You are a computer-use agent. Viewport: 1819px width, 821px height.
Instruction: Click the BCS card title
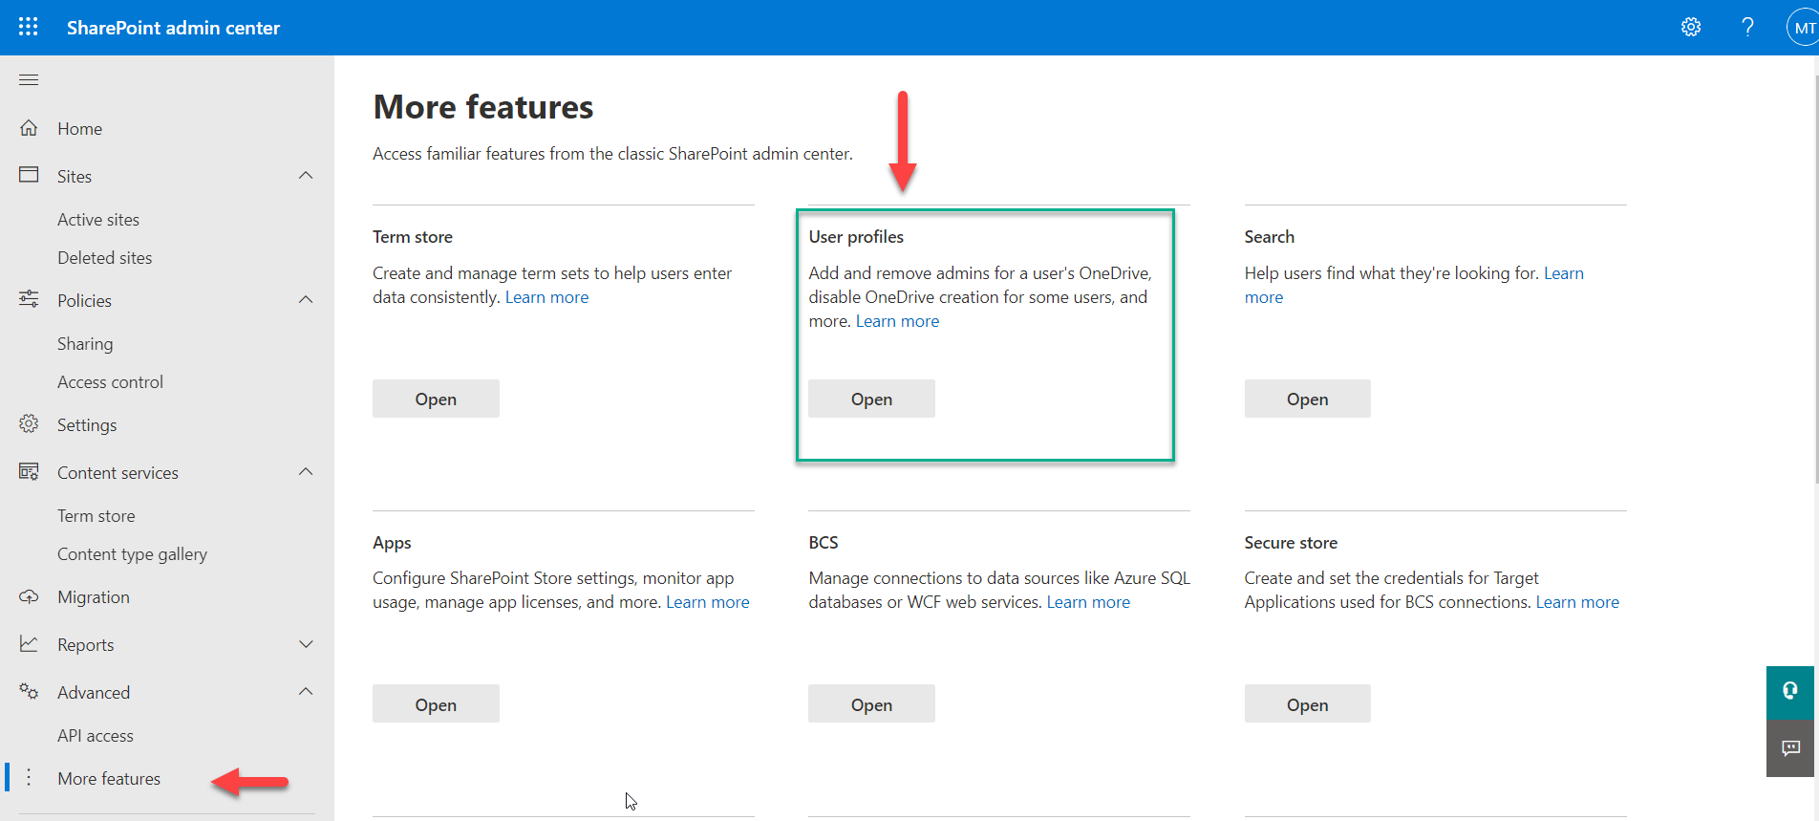click(824, 543)
